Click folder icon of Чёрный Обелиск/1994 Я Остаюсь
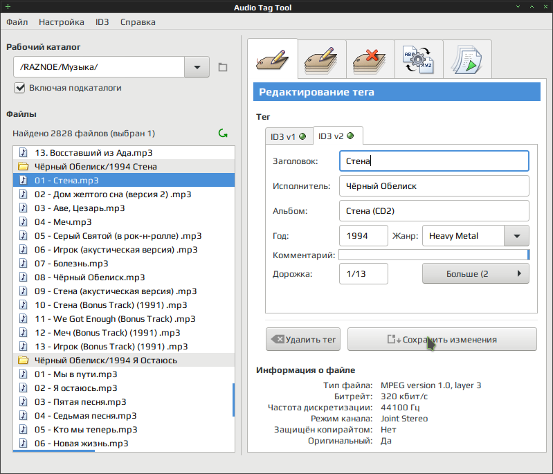The height and width of the screenshot is (474, 553). [x=24, y=361]
